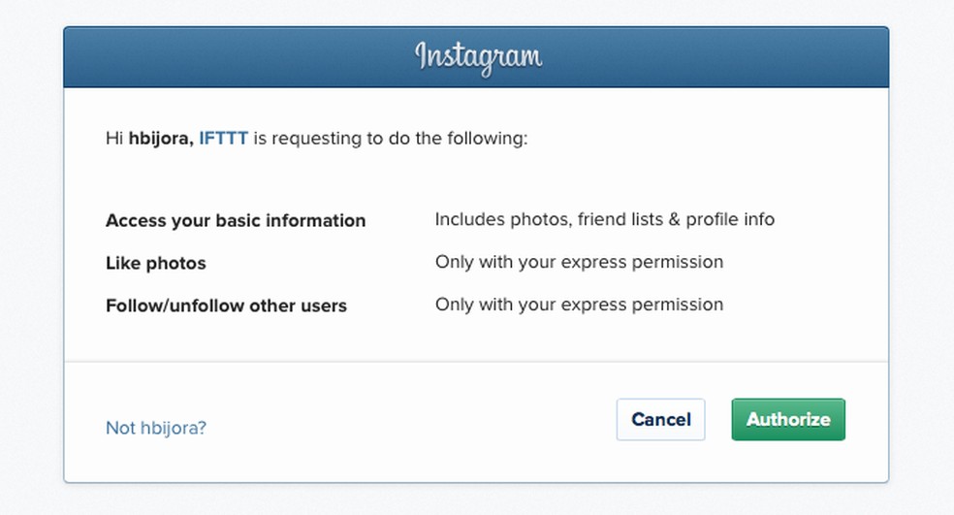This screenshot has height=515, width=954.
Task: Select the "Access your basic information" label
Action: tap(236, 221)
